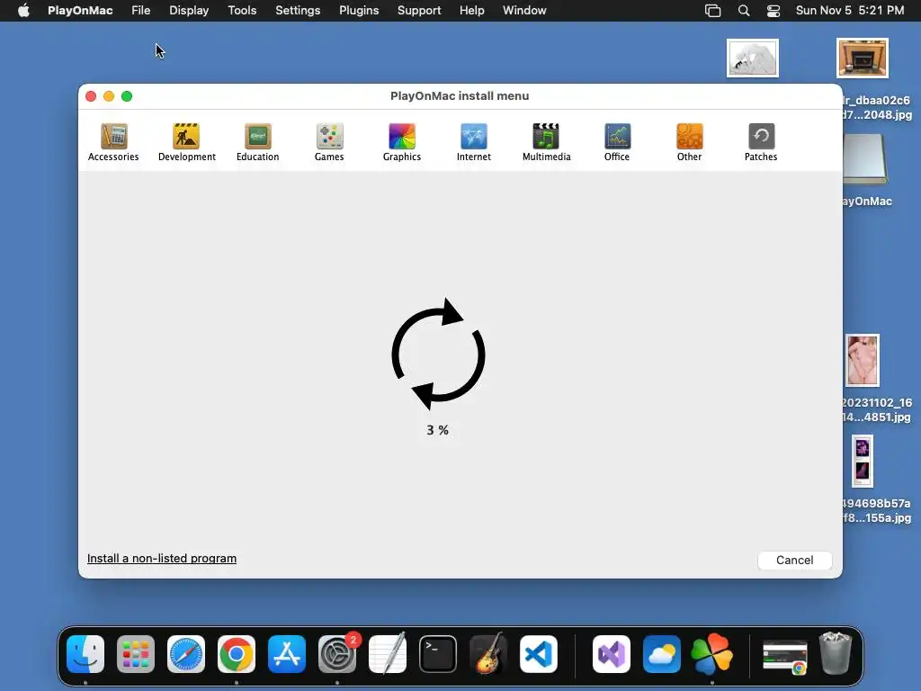Image resolution: width=921 pixels, height=691 pixels.
Task: Open the Graphics category
Action: pos(402,142)
